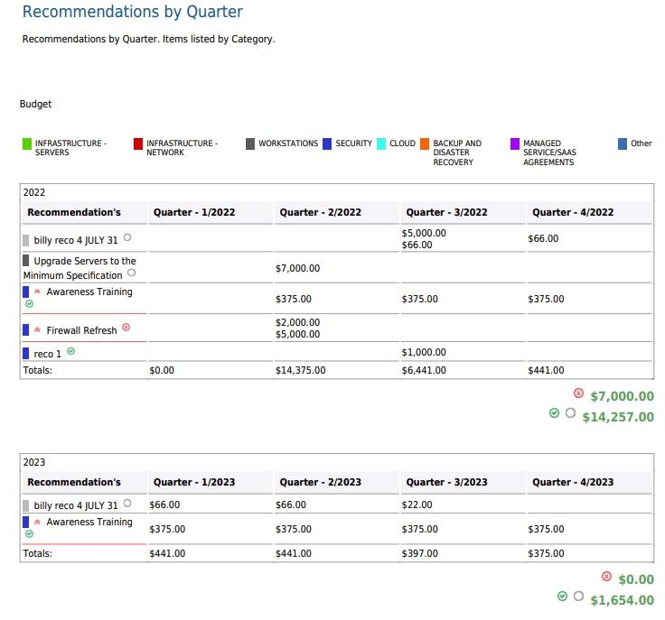Click the empty circle status icon beside billy reco 4 JULY 31 in 2022

[127, 237]
